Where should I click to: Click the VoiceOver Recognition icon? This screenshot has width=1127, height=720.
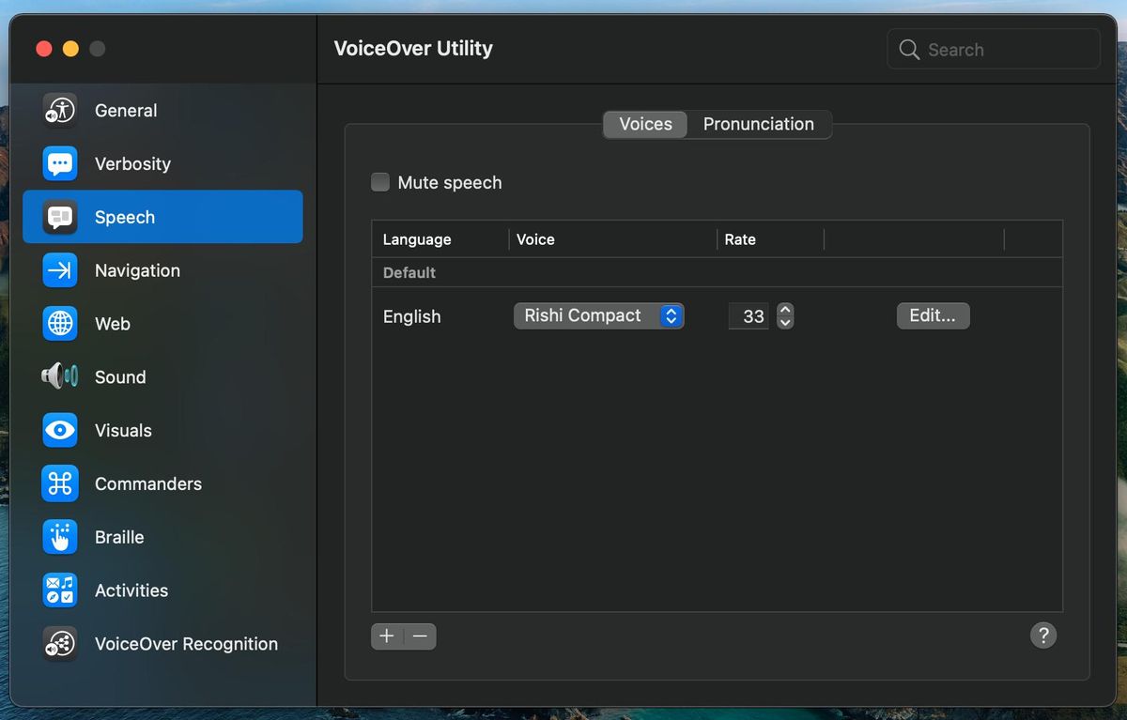(59, 644)
